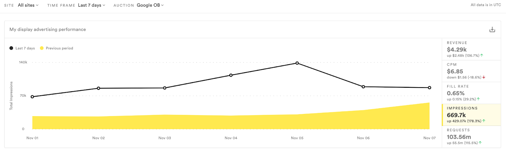Open the Auction Google OB dropdown

pos(150,5)
